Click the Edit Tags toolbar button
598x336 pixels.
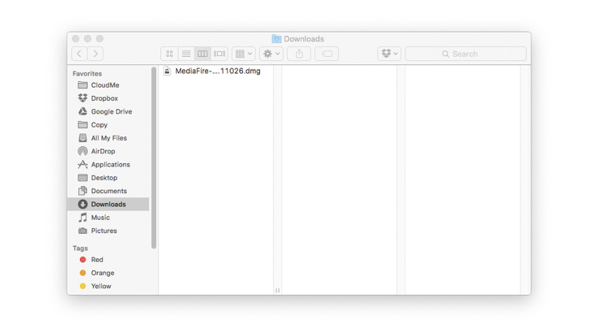[326, 54]
